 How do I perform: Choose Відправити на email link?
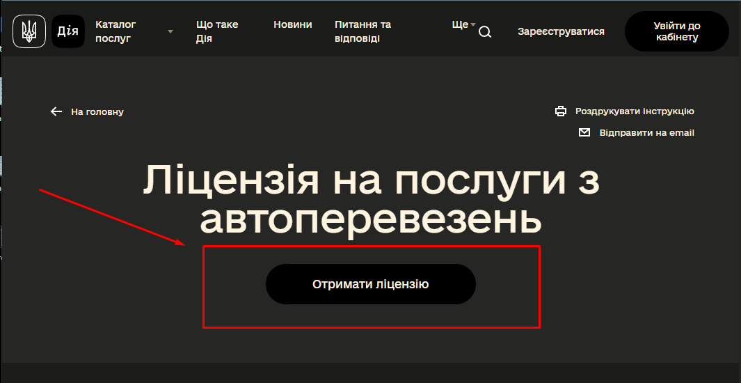646,132
